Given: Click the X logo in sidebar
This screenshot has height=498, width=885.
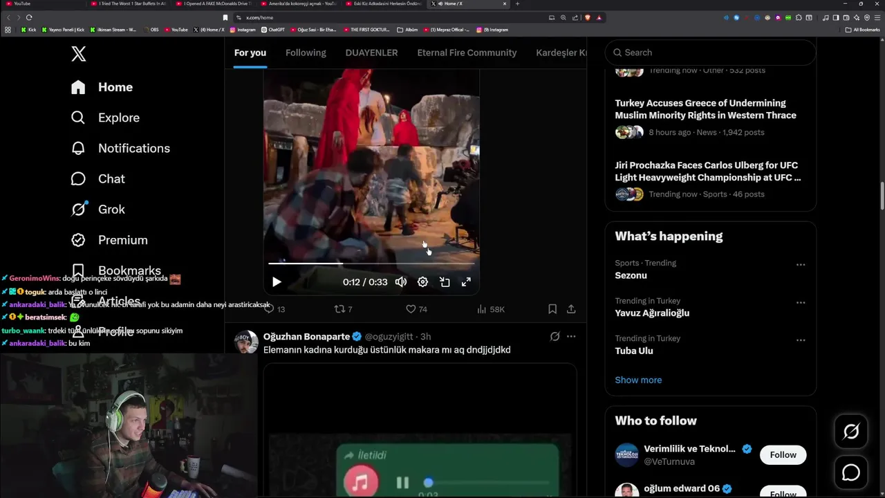Looking at the screenshot, I should tap(79, 54).
